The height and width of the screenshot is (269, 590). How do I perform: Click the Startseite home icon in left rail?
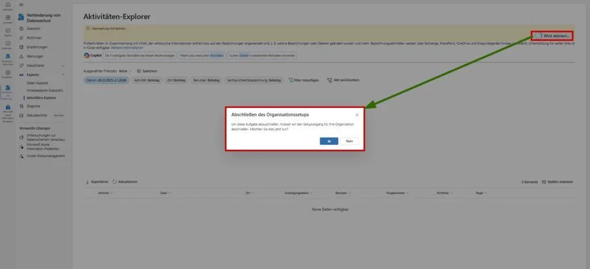[7, 5]
